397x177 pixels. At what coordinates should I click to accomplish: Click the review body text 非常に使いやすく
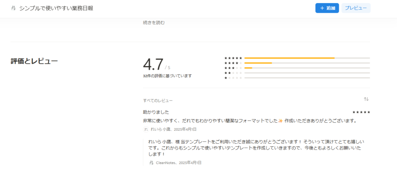click(x=250, y=121)
